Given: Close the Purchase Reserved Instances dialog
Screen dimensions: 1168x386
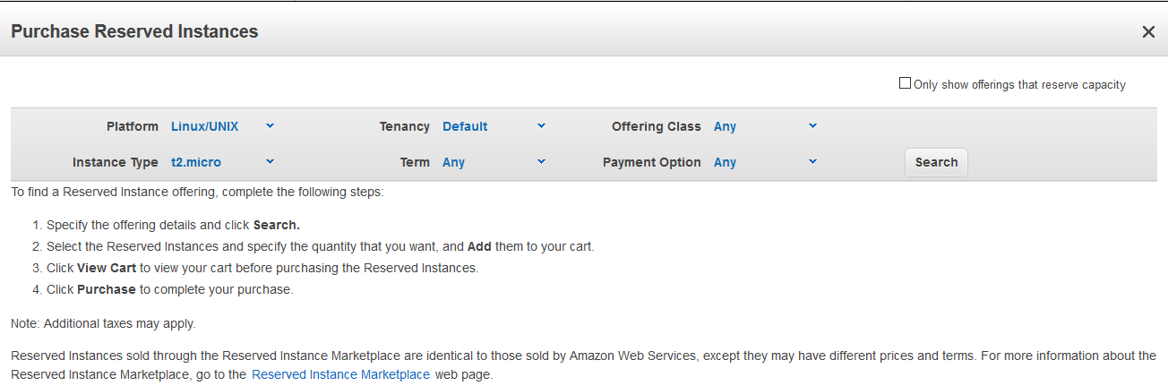Looking at the screenshot, I should click(x=1148, y=31).
